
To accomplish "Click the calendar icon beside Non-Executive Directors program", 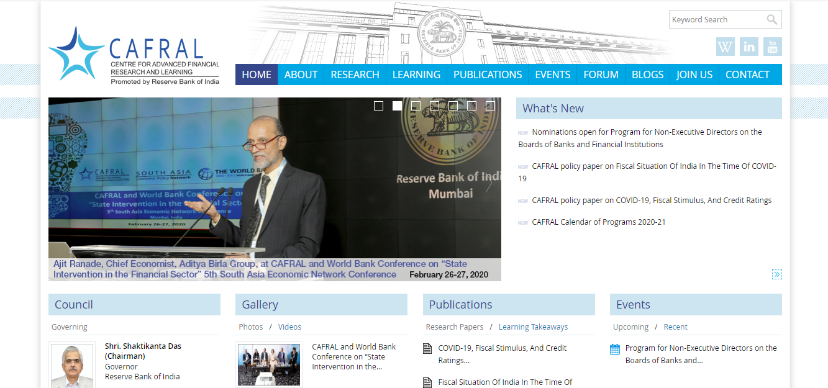I will point(615,349).
